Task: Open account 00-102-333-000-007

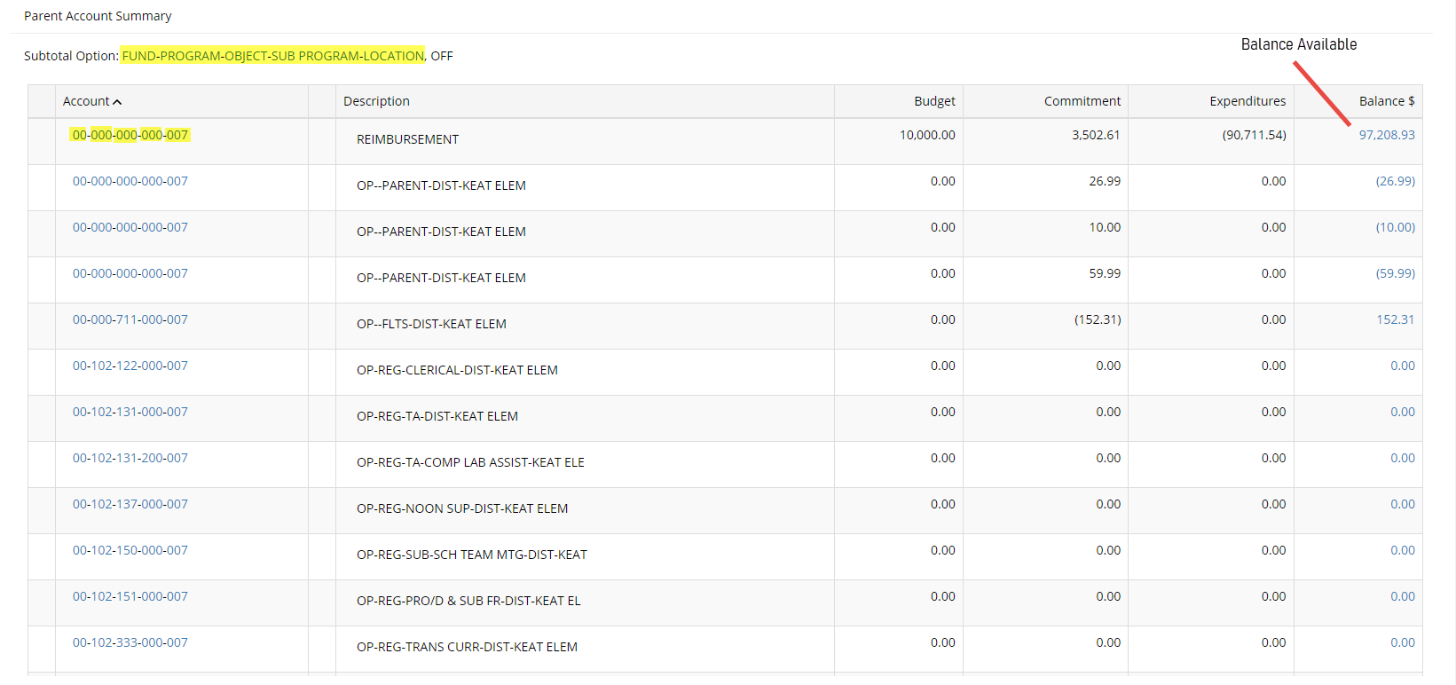Action: [130, 642]
